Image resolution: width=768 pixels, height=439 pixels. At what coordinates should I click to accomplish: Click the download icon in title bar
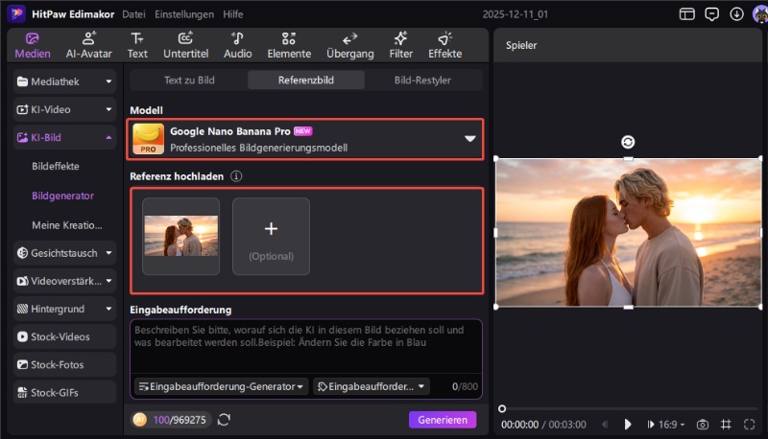pyautogui.click(x=736, y=14)
